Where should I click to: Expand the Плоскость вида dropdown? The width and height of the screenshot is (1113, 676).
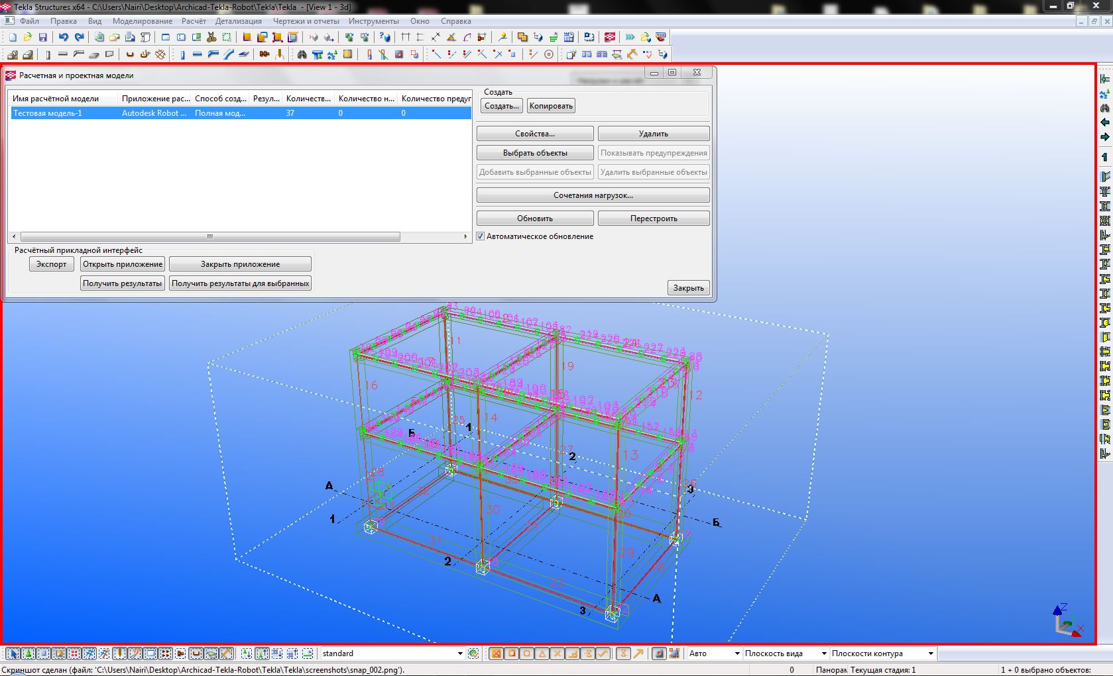824,654
